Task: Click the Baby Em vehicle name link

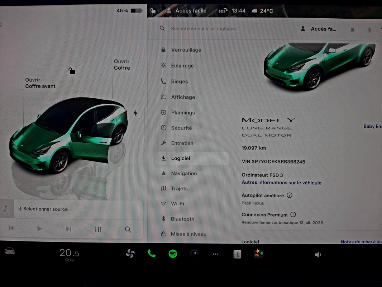Action: point(372,126)
